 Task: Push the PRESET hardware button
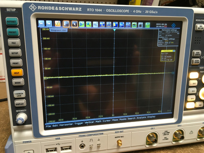pos(13,32)
